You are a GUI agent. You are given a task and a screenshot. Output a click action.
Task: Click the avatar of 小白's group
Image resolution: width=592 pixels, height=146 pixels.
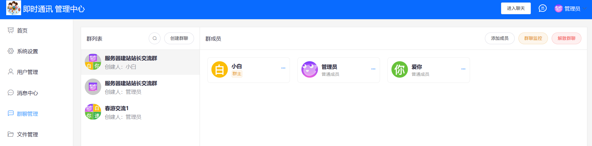click(93, 62)
